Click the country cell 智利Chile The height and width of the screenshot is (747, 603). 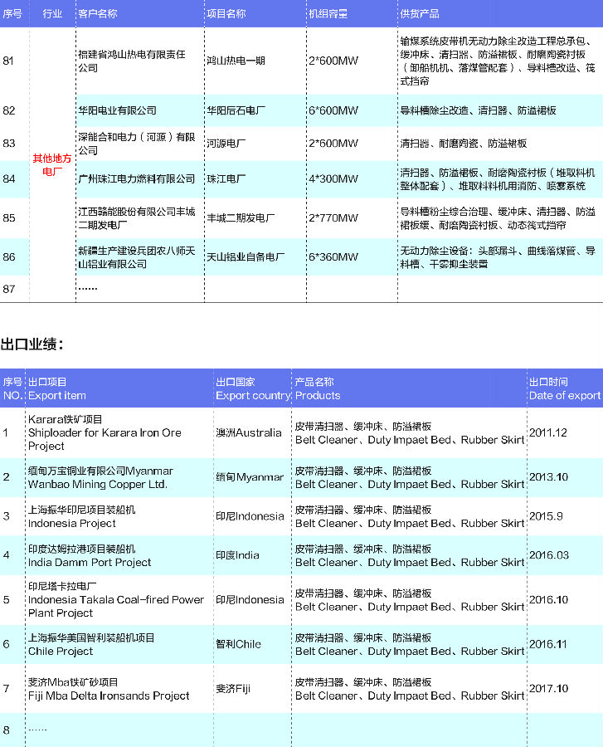click(238, 644)
